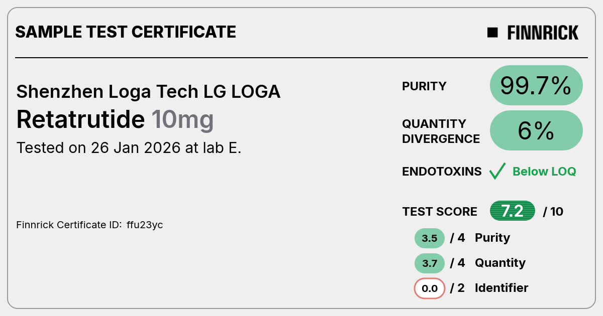603x316 pixels.
Task: Select the 6% quantity divergence badge
Action: tap(536, 130)
